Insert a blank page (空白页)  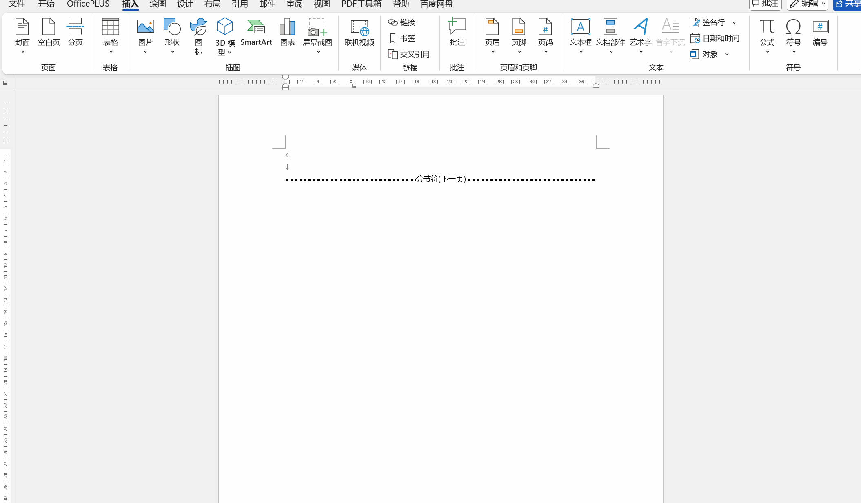tap(49, 32)
